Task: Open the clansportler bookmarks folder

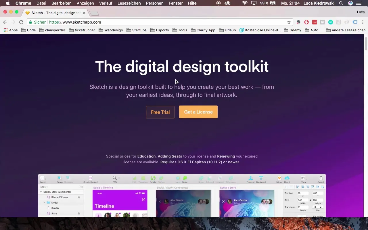Action: coord(52,30)
